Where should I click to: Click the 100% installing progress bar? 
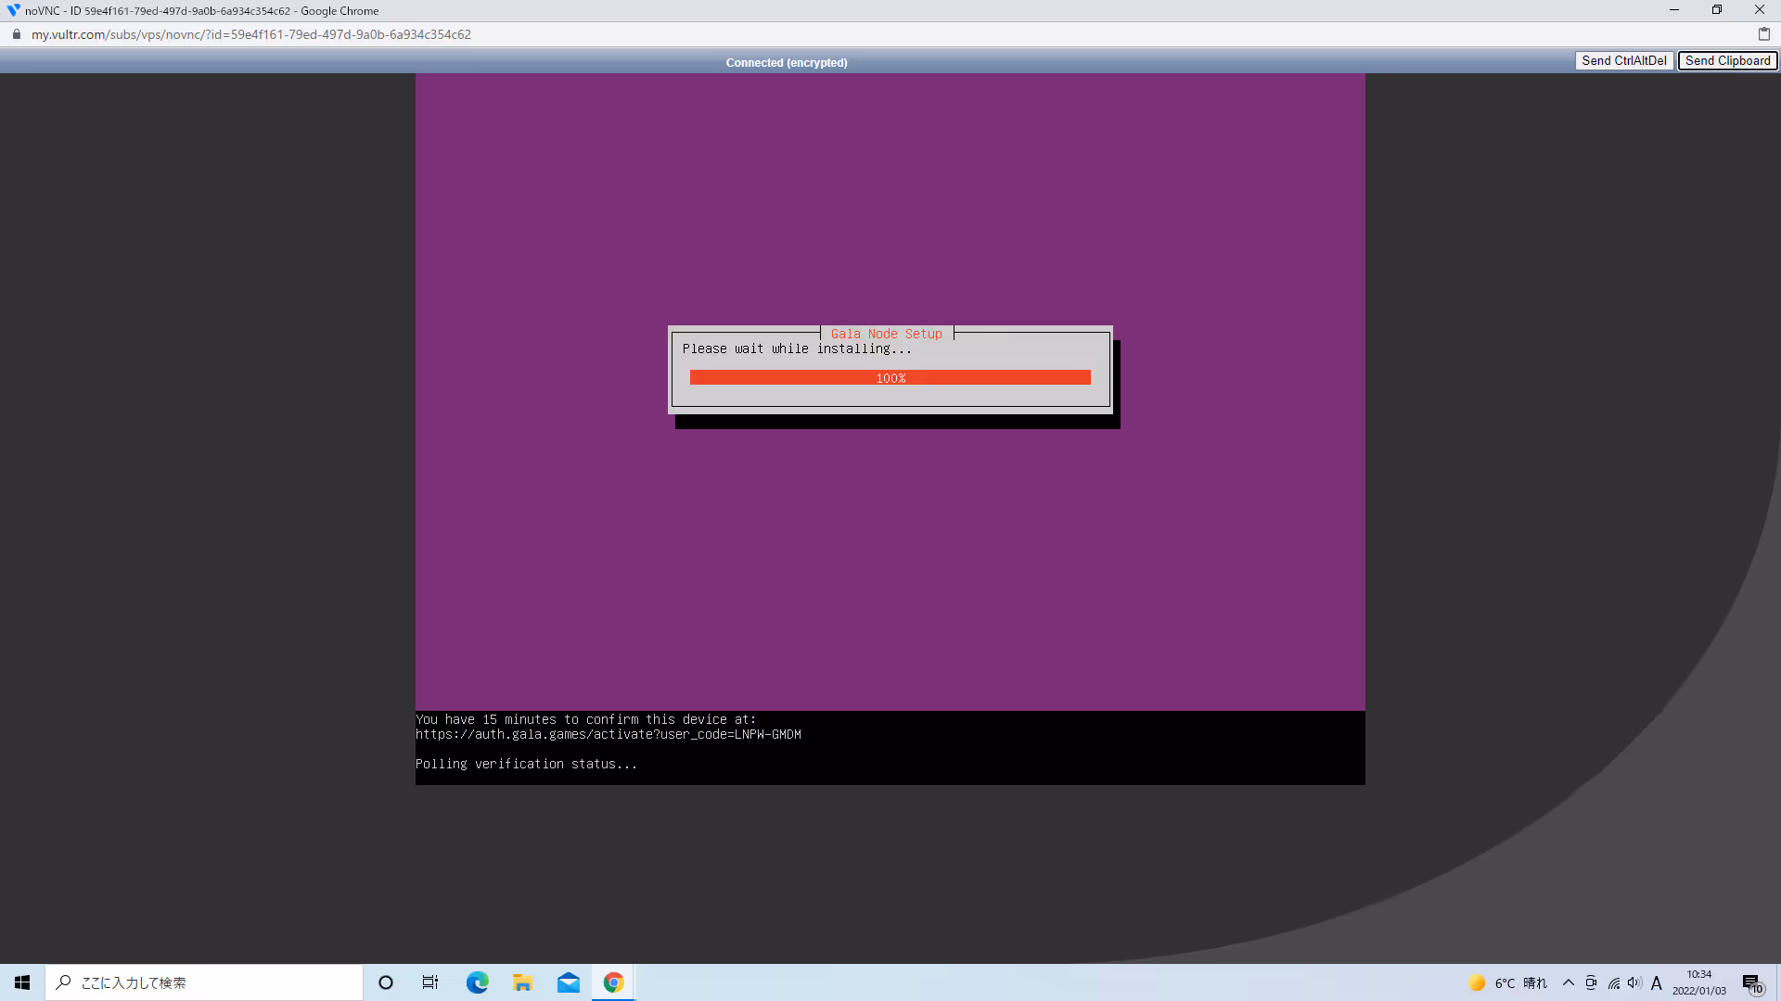tap(890, 378)
